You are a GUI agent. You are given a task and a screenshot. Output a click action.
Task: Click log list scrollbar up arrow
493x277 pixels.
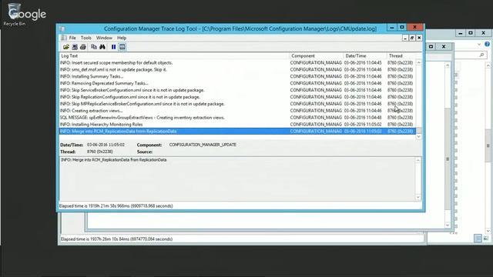419,63
